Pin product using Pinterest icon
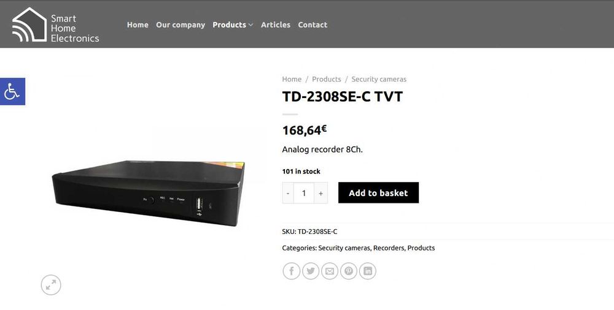Screen dimensions: 614x310 coord(349,271)
